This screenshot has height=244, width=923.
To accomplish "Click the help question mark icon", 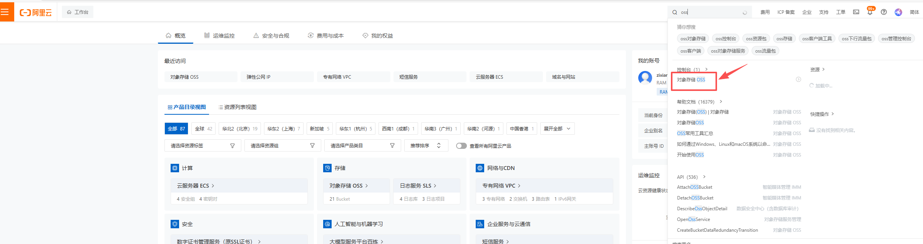I will (884, 12).
